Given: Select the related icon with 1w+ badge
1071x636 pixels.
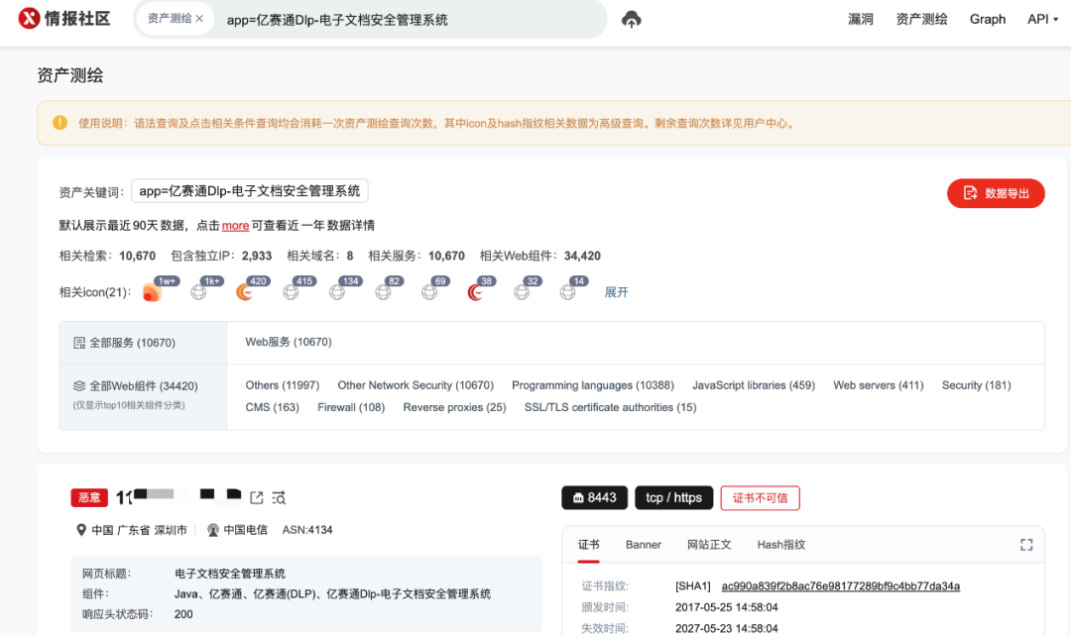Looking at the screenshot, I should [152, 292].
